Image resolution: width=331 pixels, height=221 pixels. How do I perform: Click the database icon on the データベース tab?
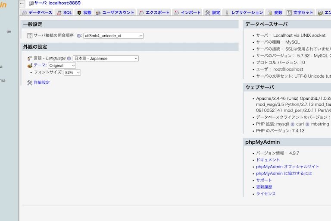tap(25, 13)
